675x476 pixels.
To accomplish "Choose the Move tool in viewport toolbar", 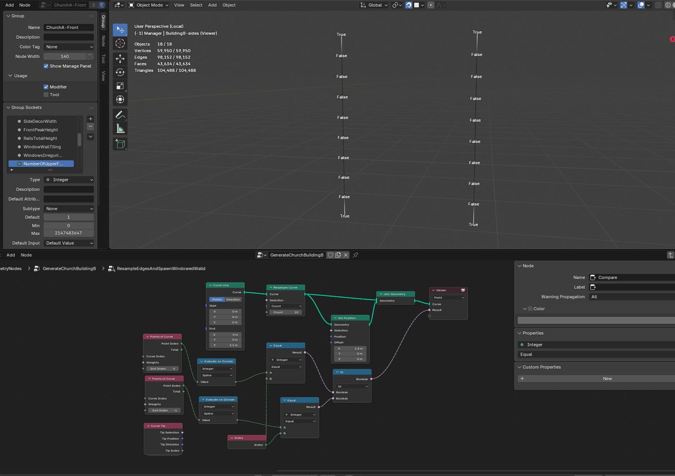I will point(120,59).
